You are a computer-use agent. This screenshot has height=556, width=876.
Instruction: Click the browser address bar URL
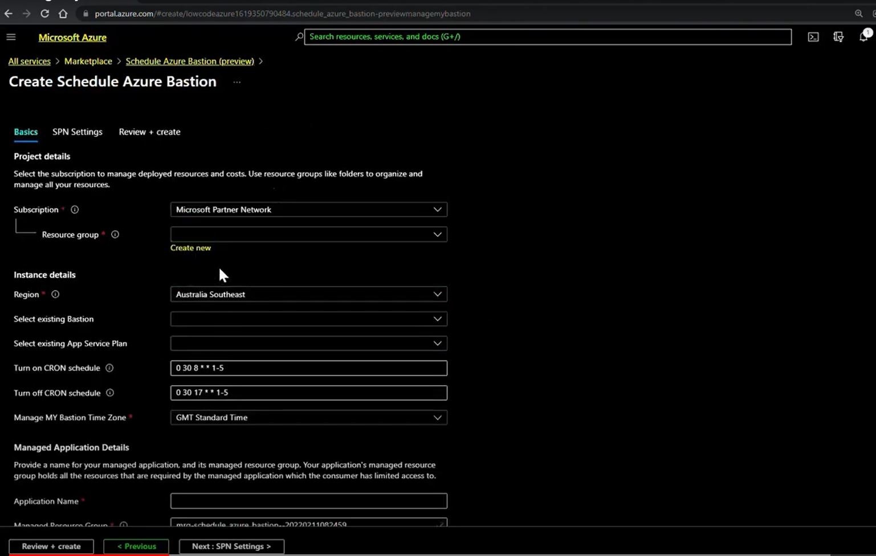click(283, 14)
